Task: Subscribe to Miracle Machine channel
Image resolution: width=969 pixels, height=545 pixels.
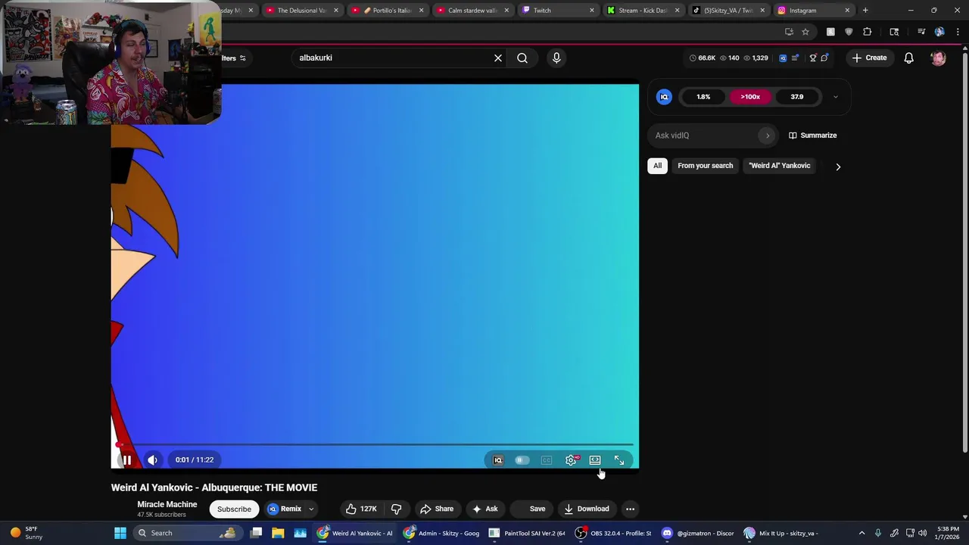Action: (234, 509)
